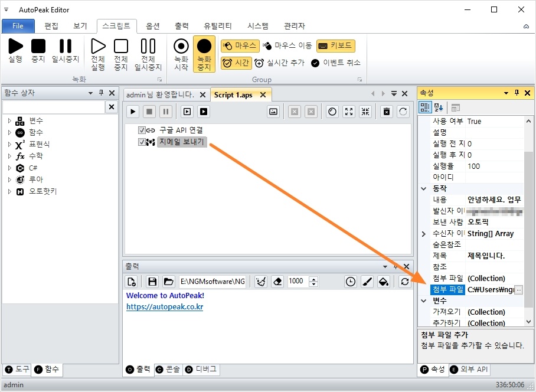Toggle 마우스 이동 recording option

pos(287,45)
